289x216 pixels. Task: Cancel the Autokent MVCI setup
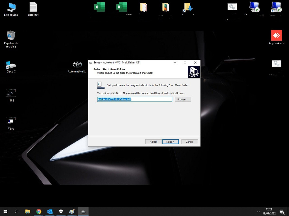(190, 141)
